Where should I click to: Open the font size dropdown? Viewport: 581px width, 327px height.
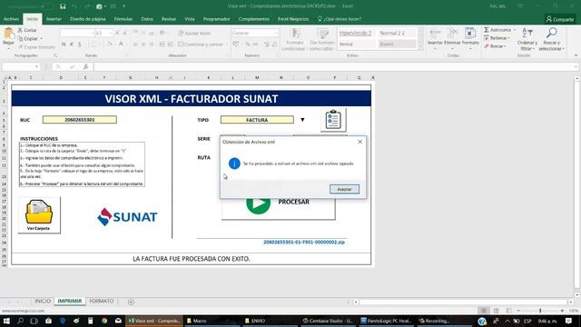[111, 34]
